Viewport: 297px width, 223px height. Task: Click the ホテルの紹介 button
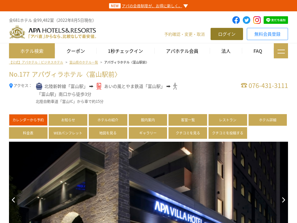coord(108,120)
